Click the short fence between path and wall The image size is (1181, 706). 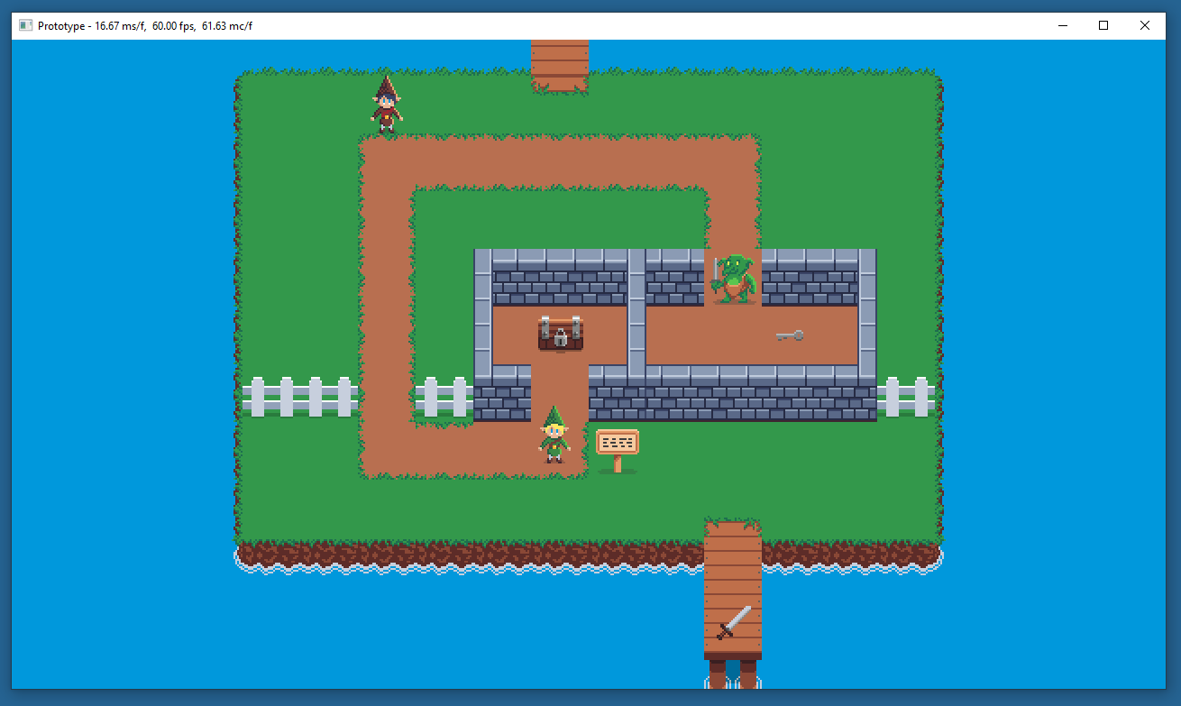point(444,398)
